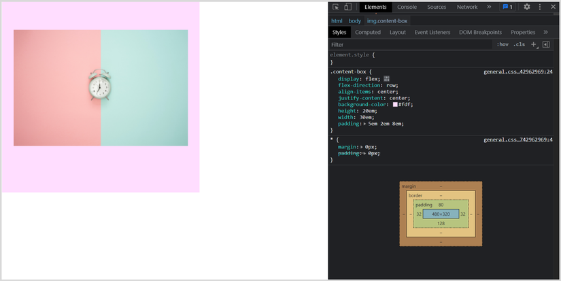Click the padding-bottom value 128 in the box model
The height and width of the screenshot is (281, 561).
click(x=441, y=223)
